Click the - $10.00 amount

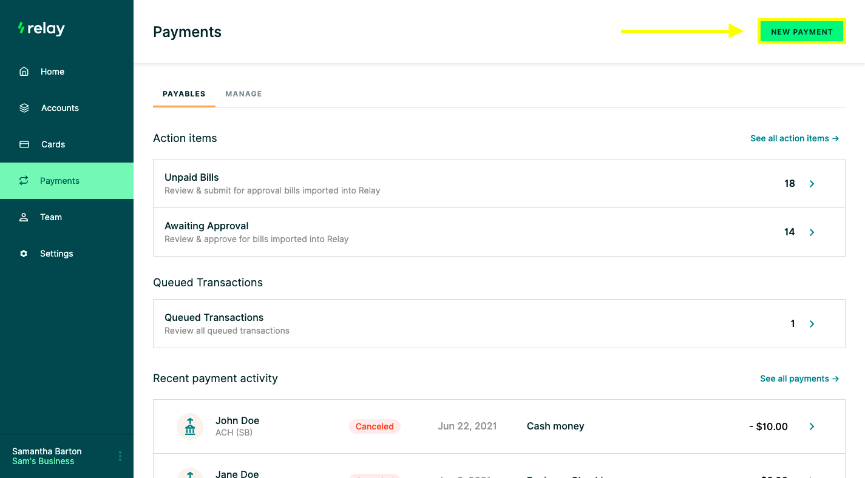point(768,426)
